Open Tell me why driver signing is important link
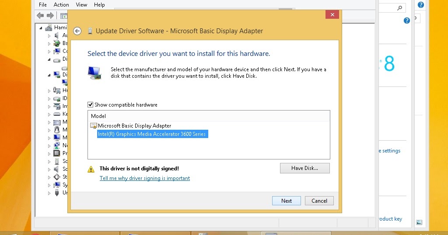The image size is (448, 235). [x=144, y=178]
